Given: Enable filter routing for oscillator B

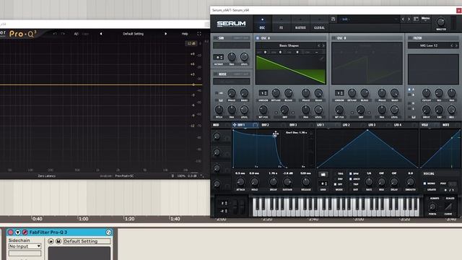Looking at the screenshot, I should [409, 95].
